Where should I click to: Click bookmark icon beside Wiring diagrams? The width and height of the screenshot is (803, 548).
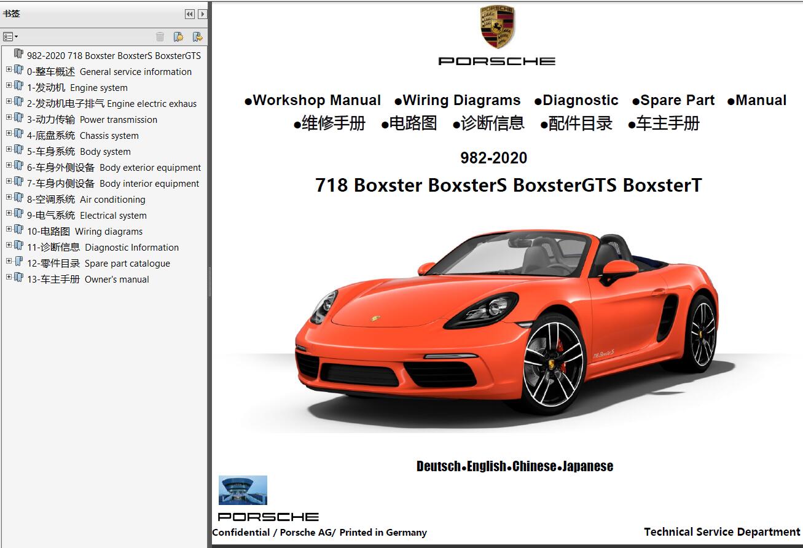coord(18,230)
